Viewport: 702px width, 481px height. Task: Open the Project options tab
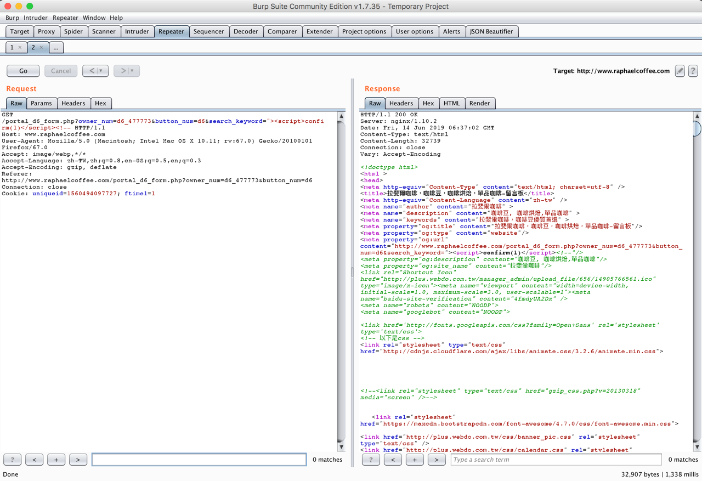364,31
